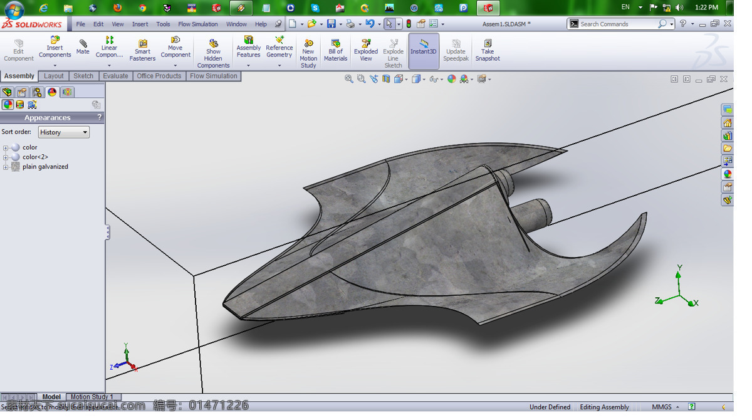This screenshot has width=752, height=420.
Task: Click the Chrome taskbar icon
Action: click(142, 8)
